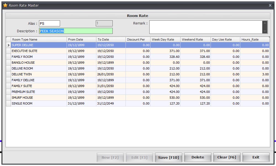Select the SMURF HOUSE room type cell
Image resolution: width=276 pixels, height=166 pixels.
pyautogui.click(x=39, y=98)
